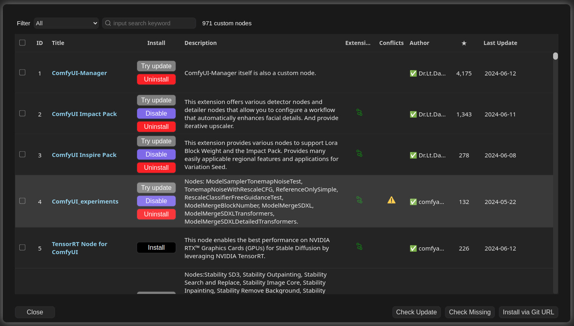
Task: Click the extension icon for ComfyUI Inspire Pack
Action: point(359,153)
